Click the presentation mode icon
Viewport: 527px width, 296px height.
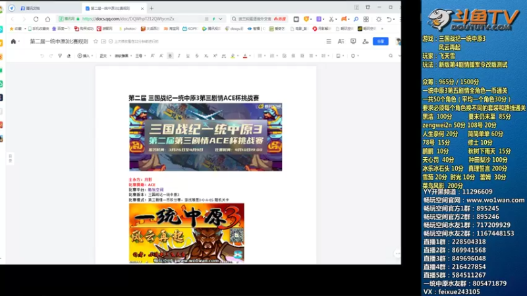click(x=353, y=41)
